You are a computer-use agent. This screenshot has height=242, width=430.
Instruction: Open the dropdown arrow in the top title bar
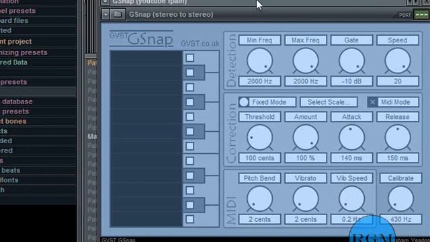coord(105,2)
